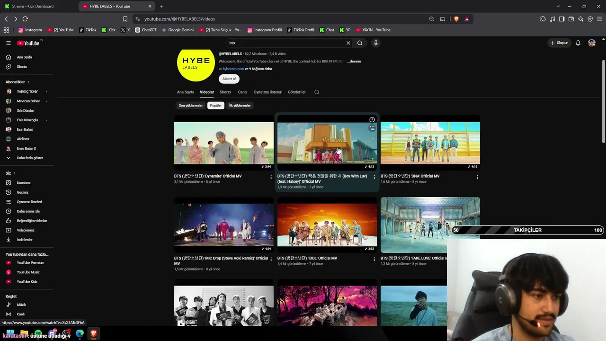Image resolution: width=606 pixels, height=341 pixels.
Task: Open Brave Leo AI sparkle icon
Action: (581, 19)
